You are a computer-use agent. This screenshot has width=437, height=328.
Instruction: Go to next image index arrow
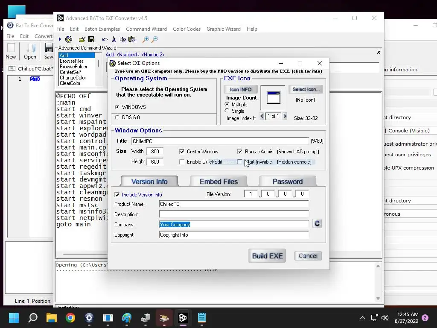tap(285, 116)
